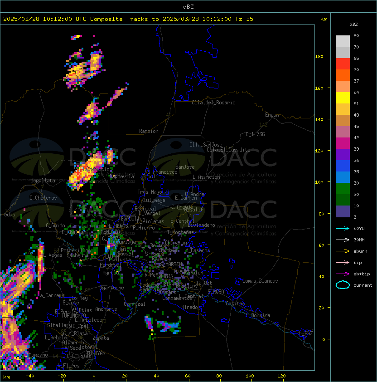
Task: Click the 'L_Dormida' label
Action: point(258,315)
